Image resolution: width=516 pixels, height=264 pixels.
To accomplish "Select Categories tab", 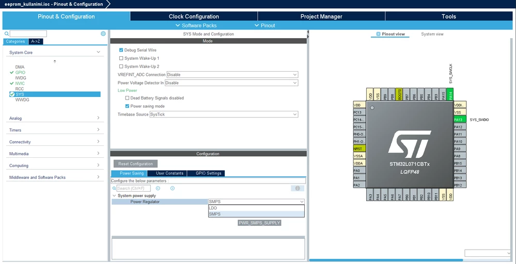I will coord(15,41).
